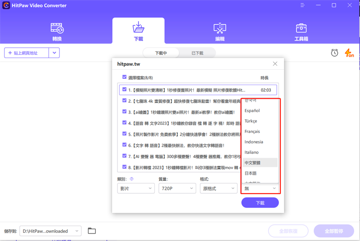Image resolution: width=360 pixels, height=241 pixels.
Task: Uncheck video 4 語音轉文字2023 checkbox
Action: (124, 123)
